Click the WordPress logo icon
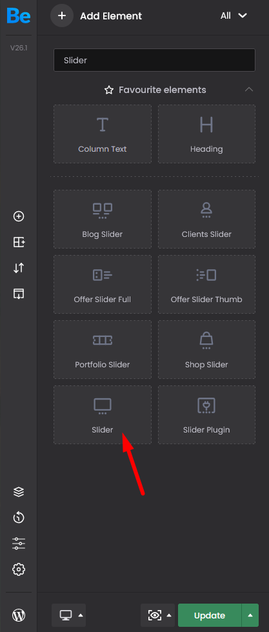 [x=19, y=615]
